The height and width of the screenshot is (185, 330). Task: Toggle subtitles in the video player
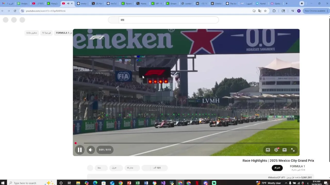tap(268, 150)
